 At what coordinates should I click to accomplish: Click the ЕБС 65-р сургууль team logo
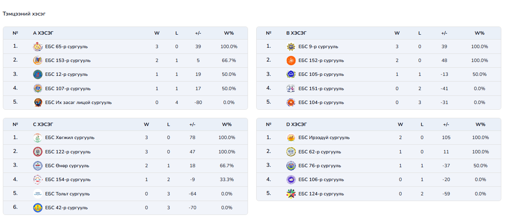point(38,46)
